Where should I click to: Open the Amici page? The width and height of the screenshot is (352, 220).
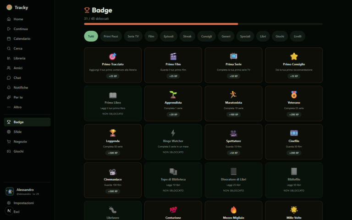(x=27, y=68)
